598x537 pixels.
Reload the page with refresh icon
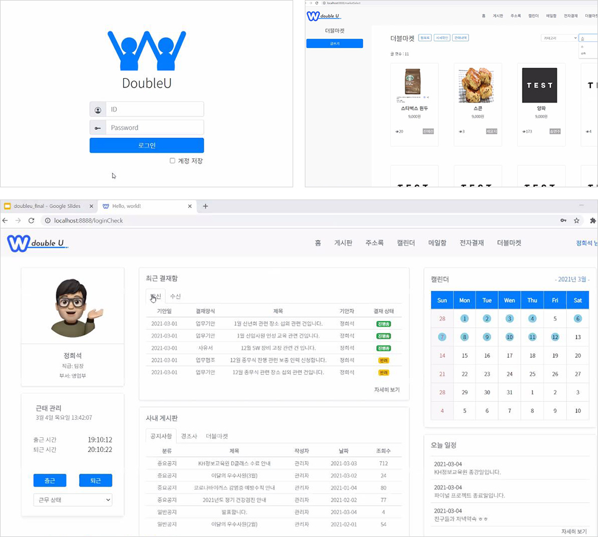pyautogui.click(x=31, y=220)
